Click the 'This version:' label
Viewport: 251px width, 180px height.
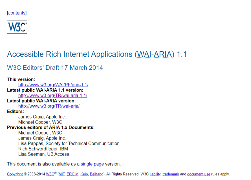coord(21,79)
